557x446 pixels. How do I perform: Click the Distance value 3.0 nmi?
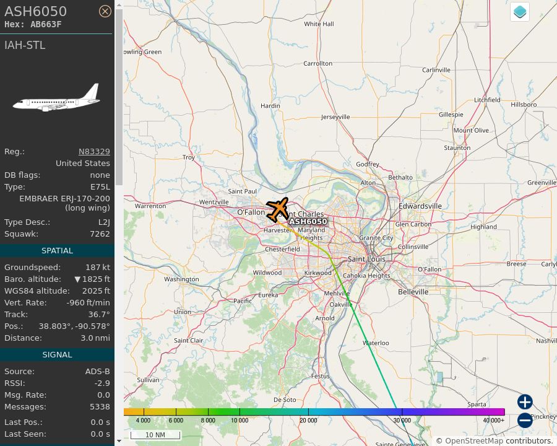[95, 338]
